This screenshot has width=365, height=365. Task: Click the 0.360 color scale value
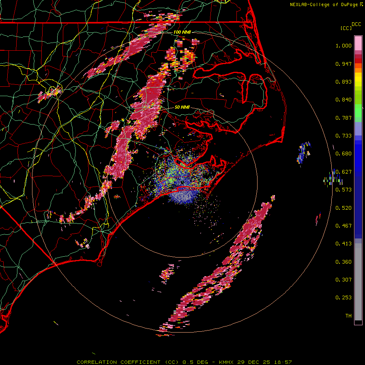344,262
